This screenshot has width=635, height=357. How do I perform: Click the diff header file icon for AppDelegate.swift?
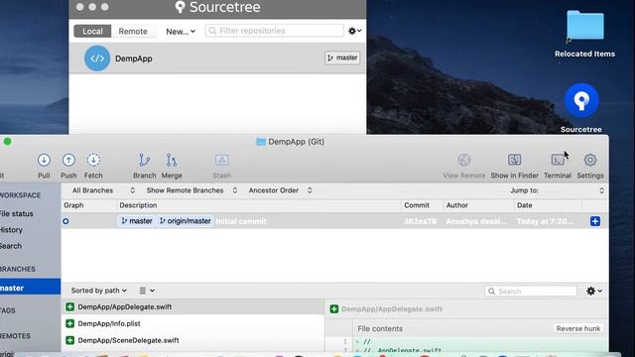point(333,309)
